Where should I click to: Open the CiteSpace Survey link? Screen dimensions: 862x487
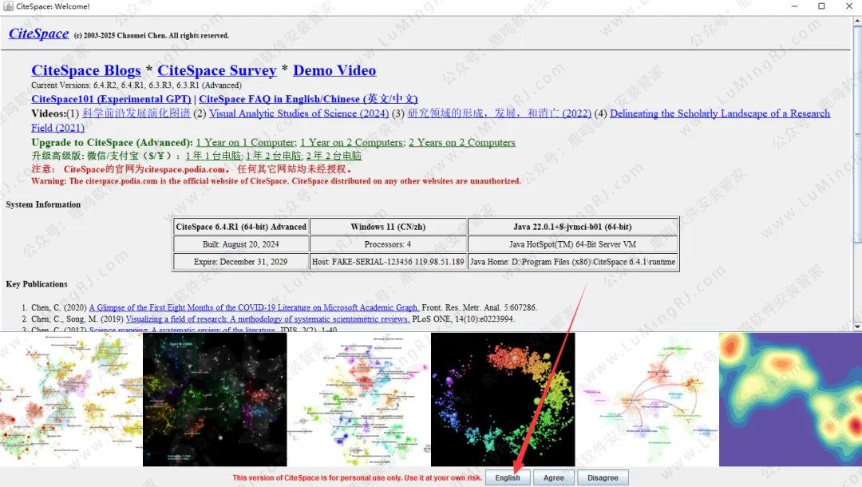[216, 70]
